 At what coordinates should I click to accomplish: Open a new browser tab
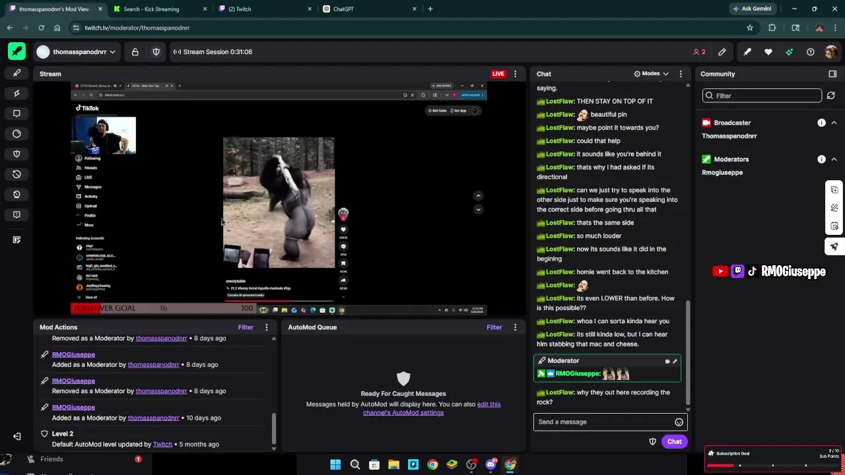point(430,9)
